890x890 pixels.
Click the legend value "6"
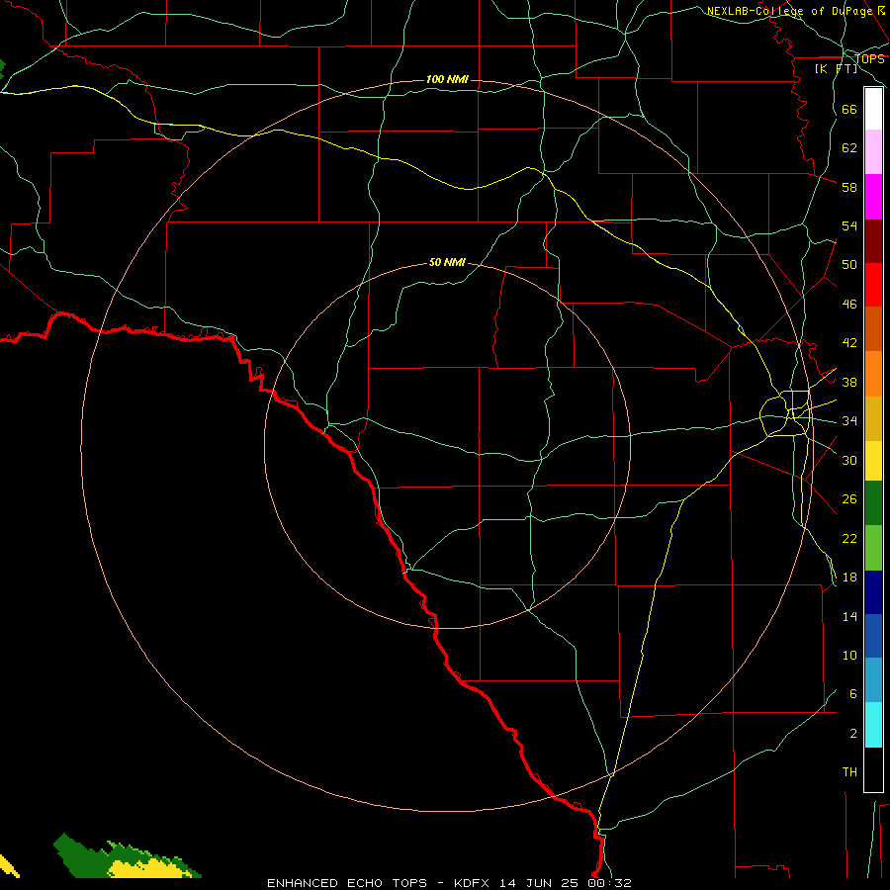click(x=852, y=694)
